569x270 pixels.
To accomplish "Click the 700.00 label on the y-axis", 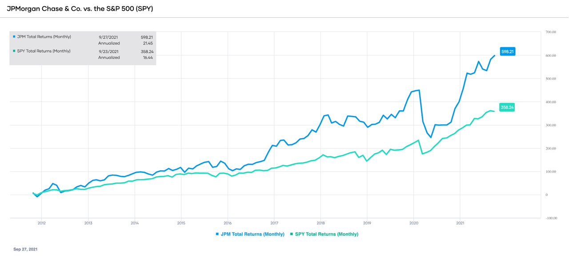I will 551,32.
